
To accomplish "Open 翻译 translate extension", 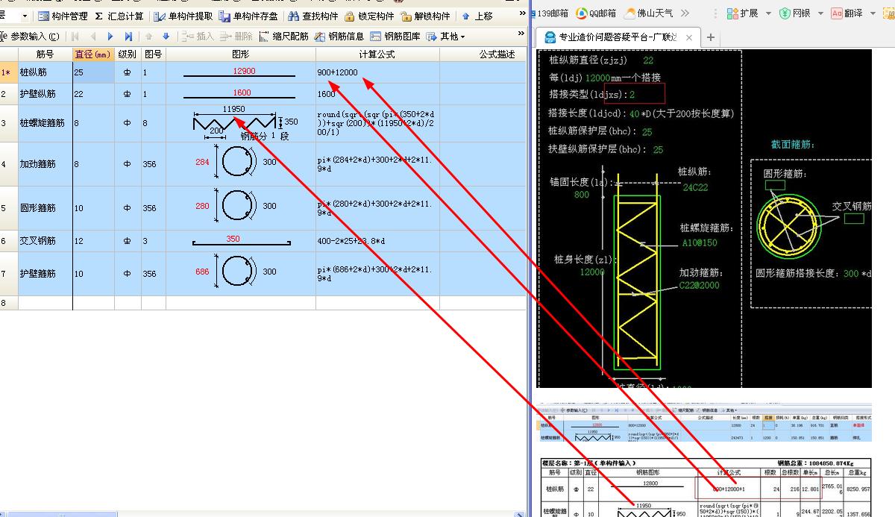I will (x=847, y=13).
